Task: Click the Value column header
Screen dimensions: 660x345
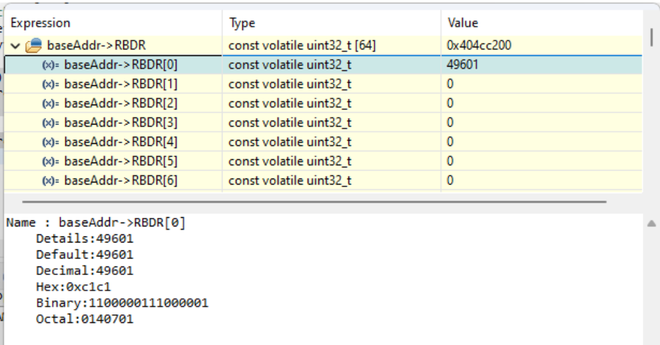Action: pyautogui.click(x=464, y=23)
